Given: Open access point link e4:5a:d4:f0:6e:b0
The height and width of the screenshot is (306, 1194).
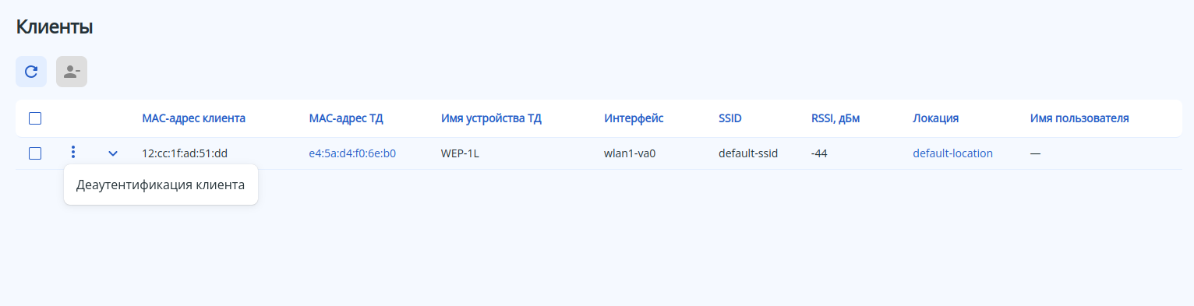Looking at the screenshot, I should tap(352, 153).
